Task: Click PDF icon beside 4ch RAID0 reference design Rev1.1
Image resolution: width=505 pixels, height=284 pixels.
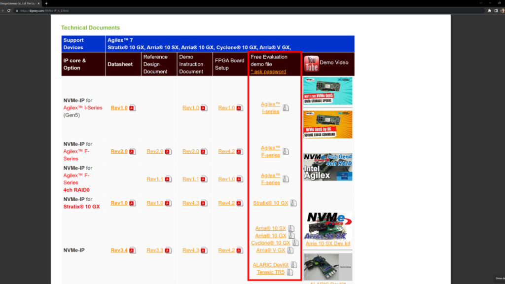Action: click(x=168, y=179)
